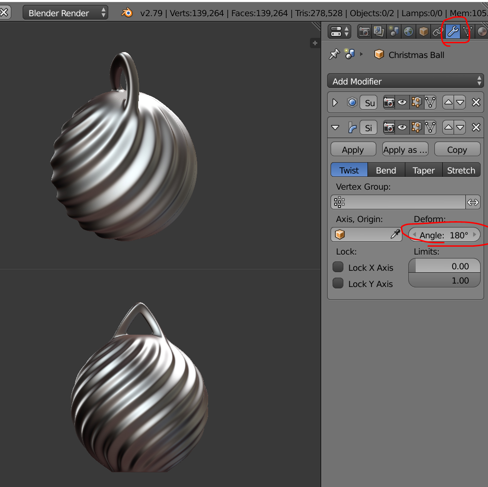Click the Angle 180° value field
The height and width of the screenshot is (487, 488).
[x=444, y=234]
